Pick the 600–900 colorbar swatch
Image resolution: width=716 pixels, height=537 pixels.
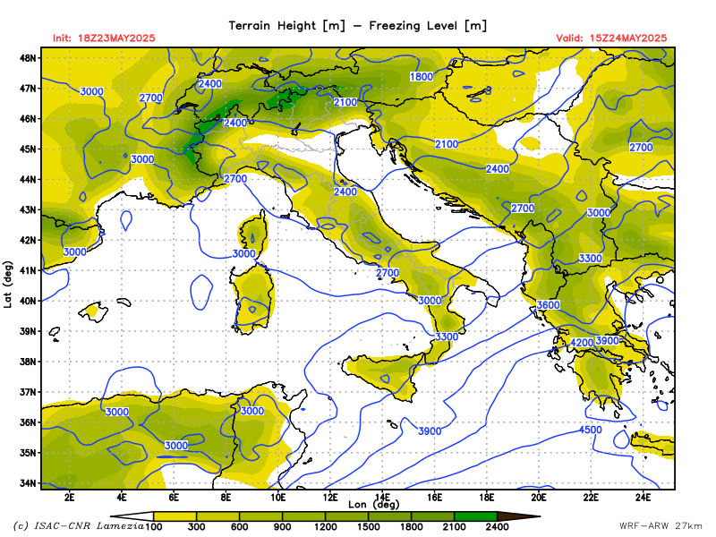[260, 516]
